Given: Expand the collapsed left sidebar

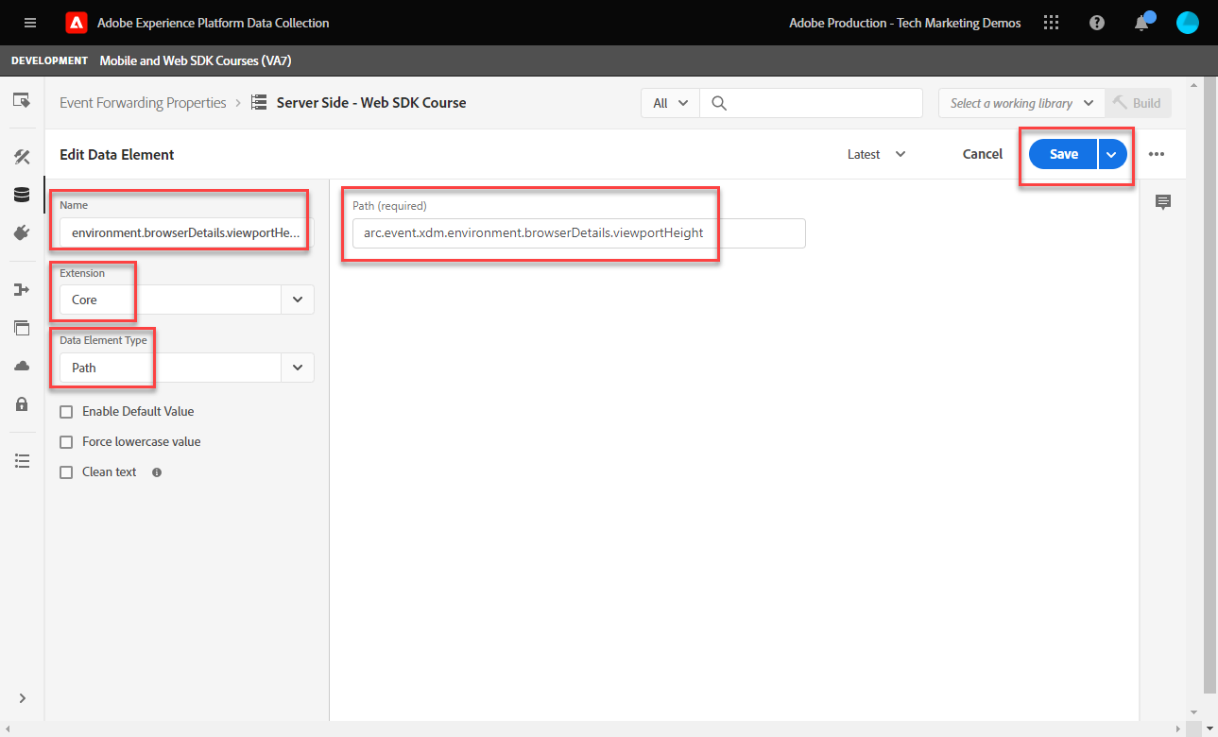Looking at the screenshot, I should pyautogui.click(x=22, y=698).
